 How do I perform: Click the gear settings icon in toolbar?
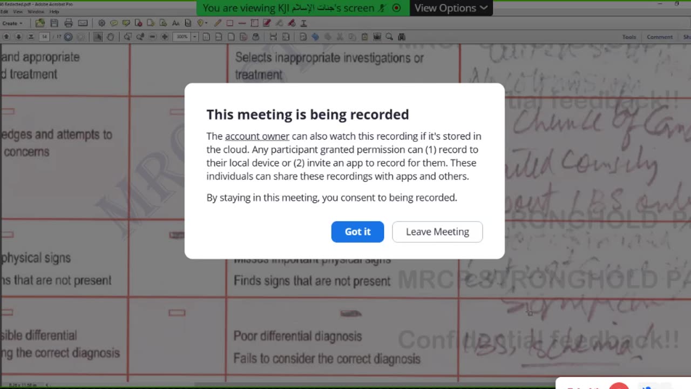click(101, 23)
